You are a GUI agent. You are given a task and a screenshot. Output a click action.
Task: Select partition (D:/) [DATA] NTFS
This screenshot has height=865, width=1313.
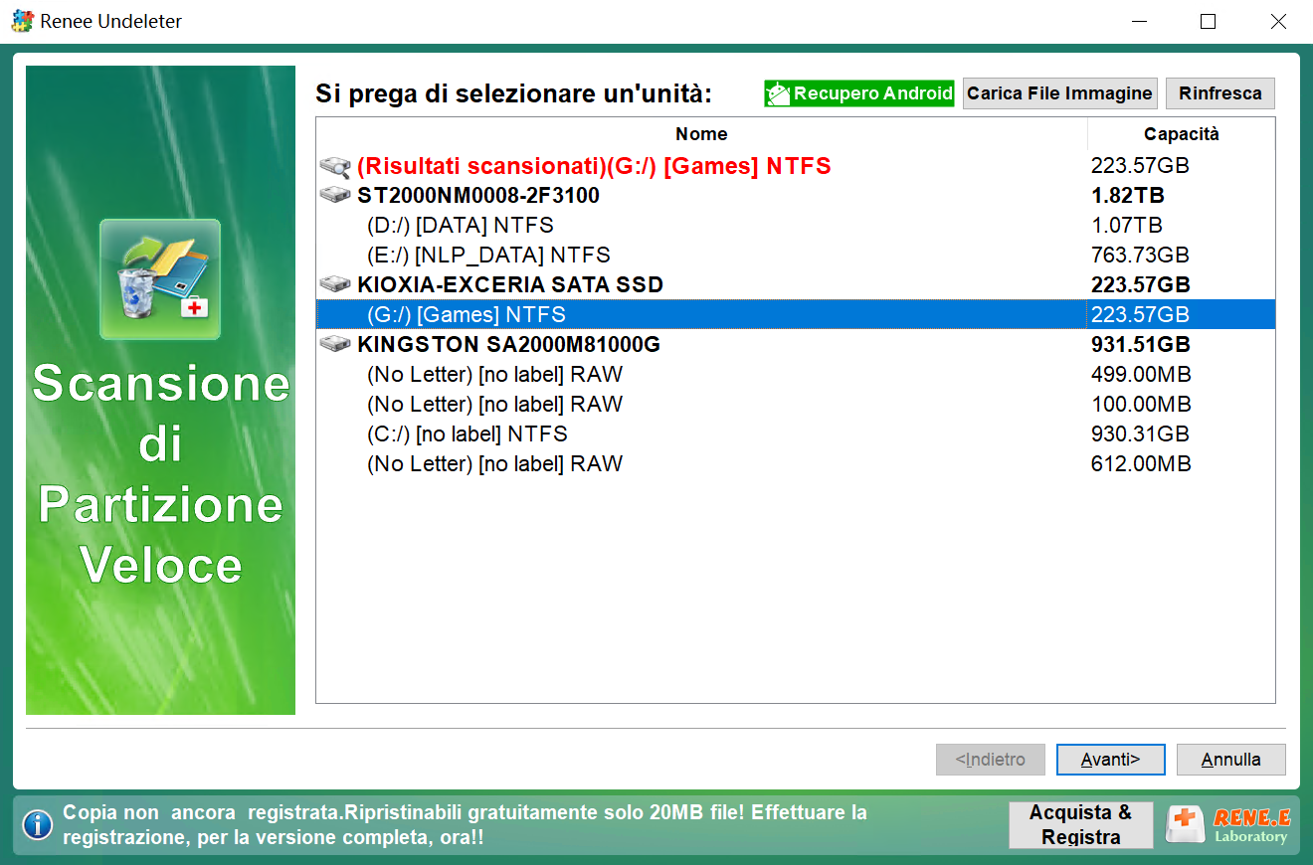coord(796,226)
